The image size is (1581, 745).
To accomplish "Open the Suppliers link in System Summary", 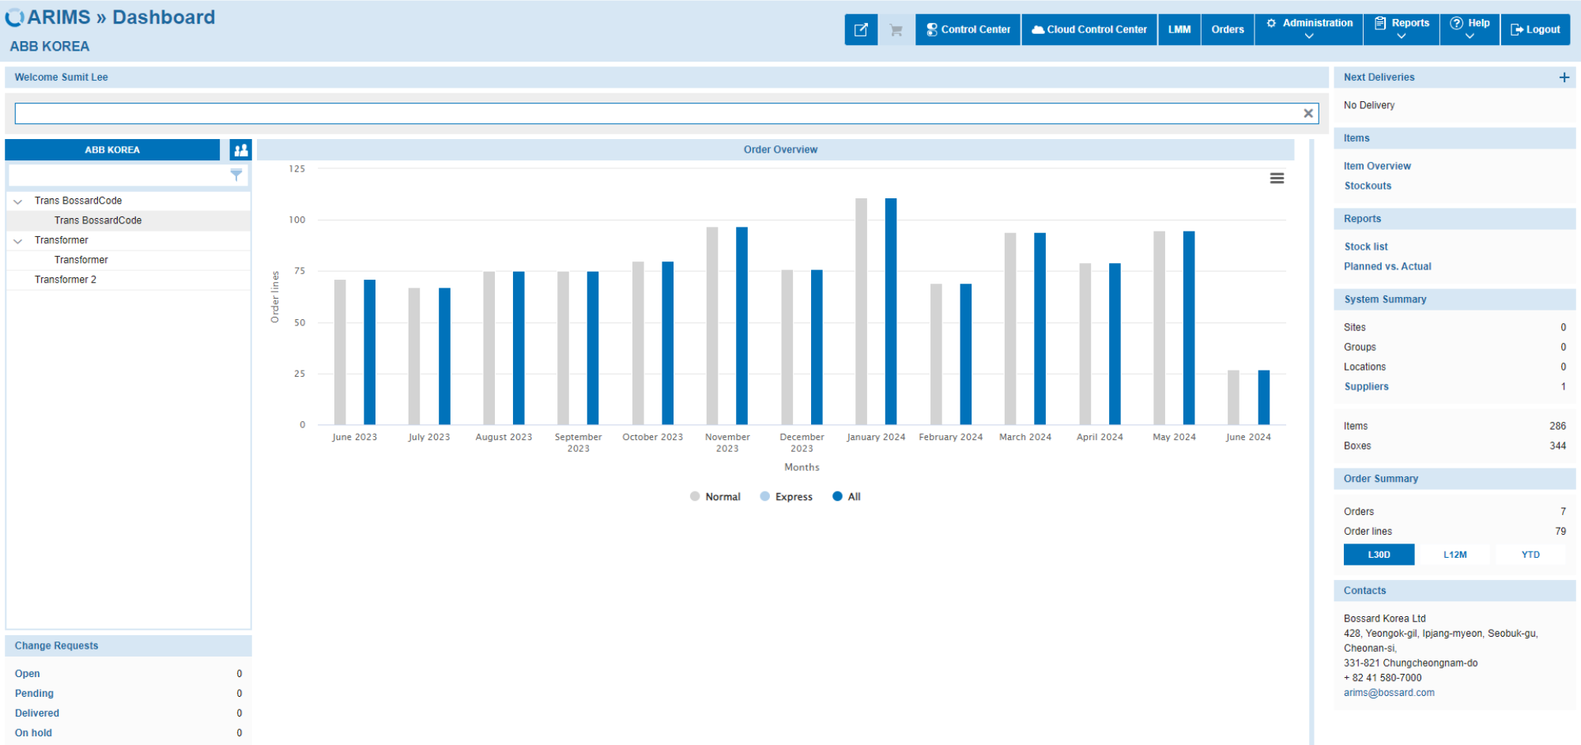I will (1366, 387).
